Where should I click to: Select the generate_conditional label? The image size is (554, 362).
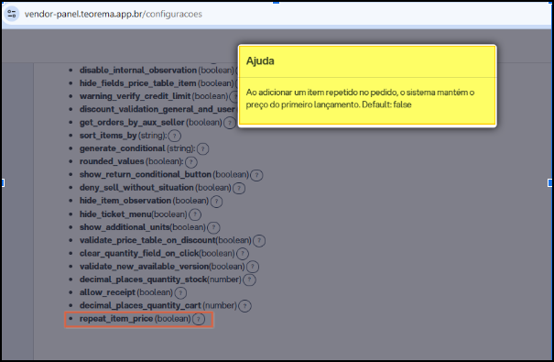123,148
